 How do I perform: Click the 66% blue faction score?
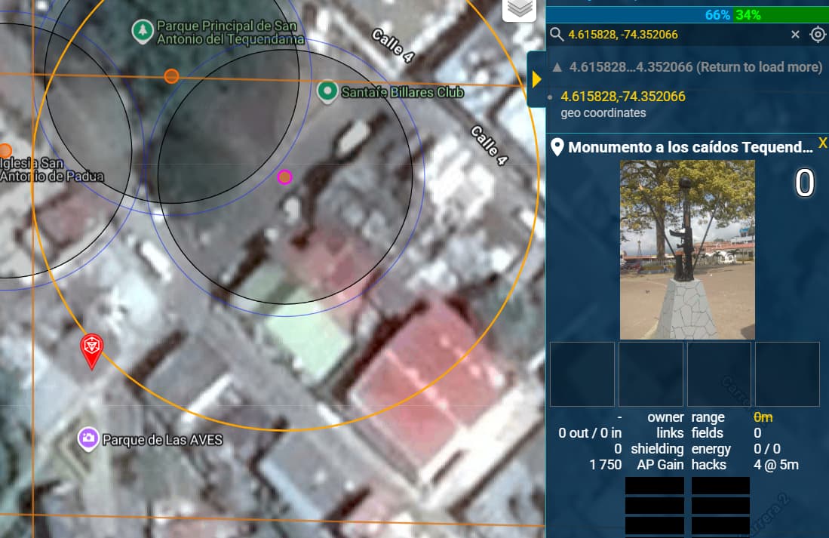pos(717,15)
